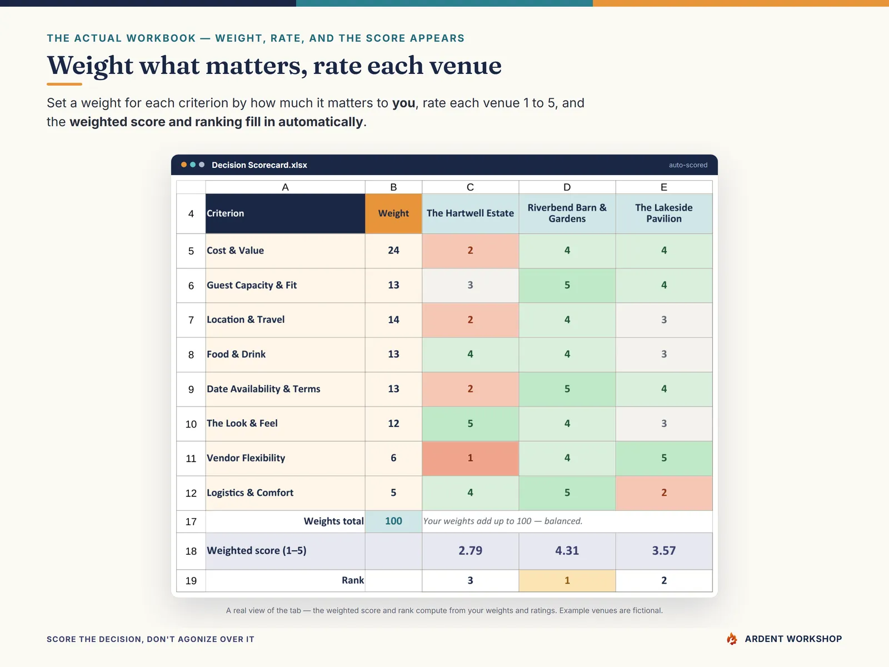Click the highlighted rank 1 cell
This screenshot has width=889, height=667.
567,580
